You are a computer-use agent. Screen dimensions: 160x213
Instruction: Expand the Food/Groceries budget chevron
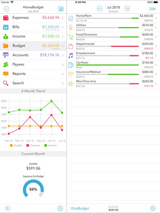[156, 37]
